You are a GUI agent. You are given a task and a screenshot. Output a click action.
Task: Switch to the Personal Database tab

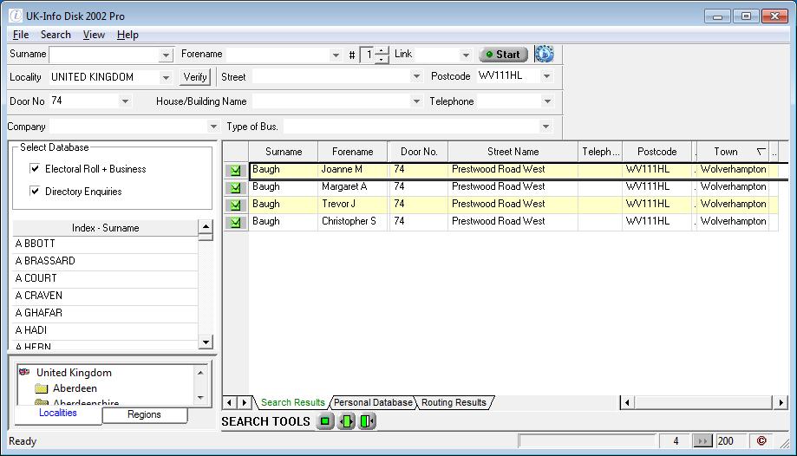click(x=373, y=402)
